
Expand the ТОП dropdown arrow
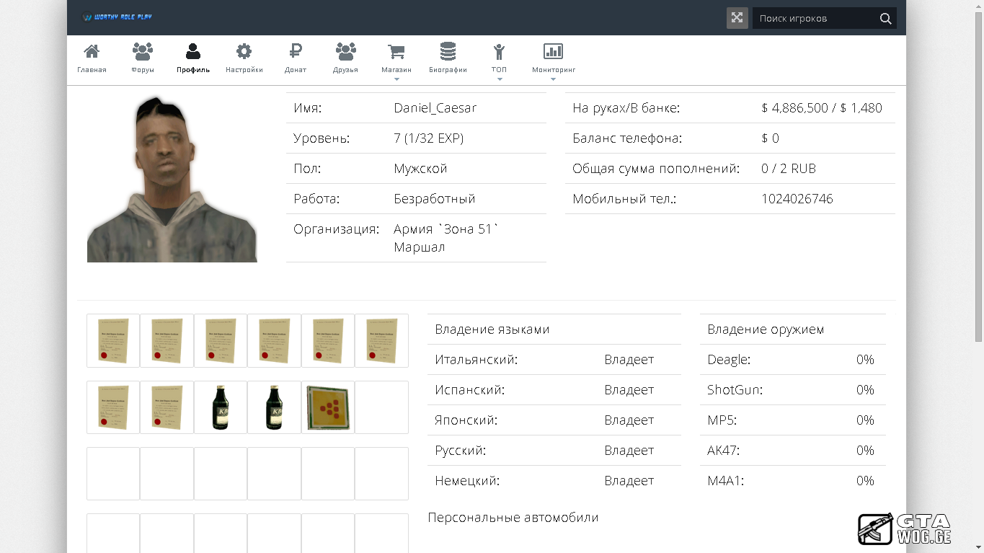(x=499, y=79)
